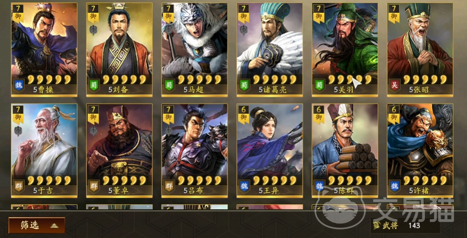Open the 筛选 filter dropdown

(37, 225)
